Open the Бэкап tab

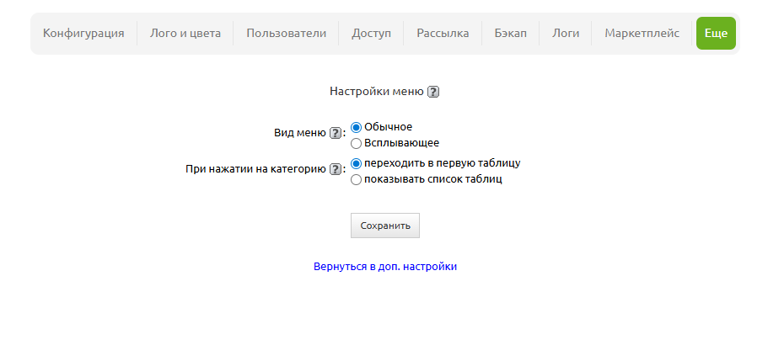(x=510, y=33)
